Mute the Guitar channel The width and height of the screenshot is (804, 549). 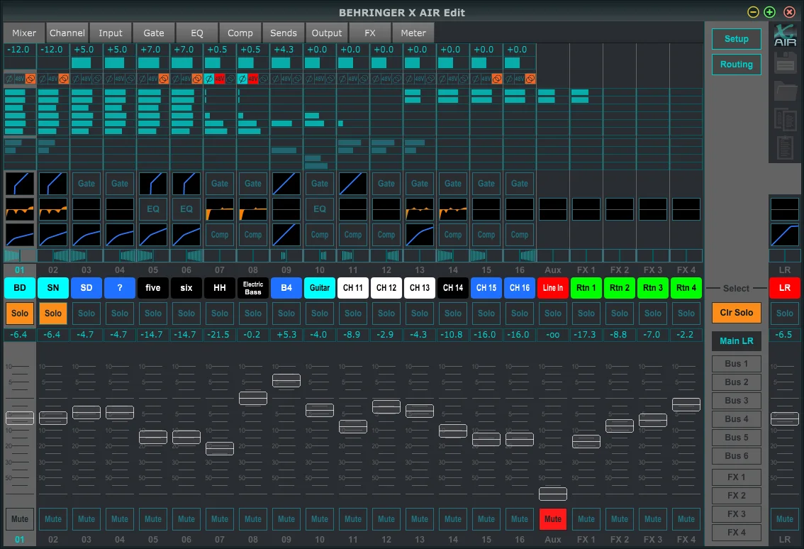point(320,518)
